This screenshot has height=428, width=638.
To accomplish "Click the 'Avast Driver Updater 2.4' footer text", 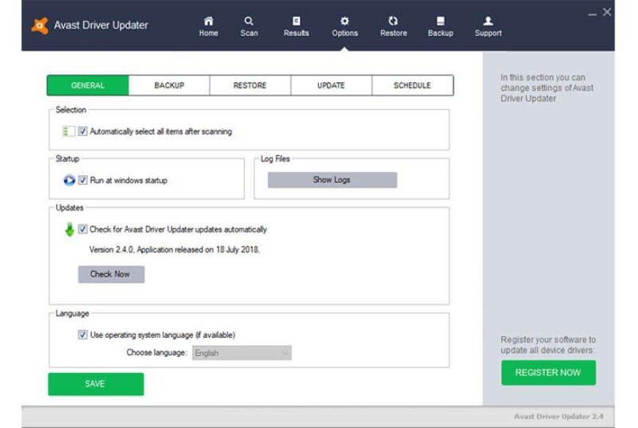I will (x=559, y=416).
